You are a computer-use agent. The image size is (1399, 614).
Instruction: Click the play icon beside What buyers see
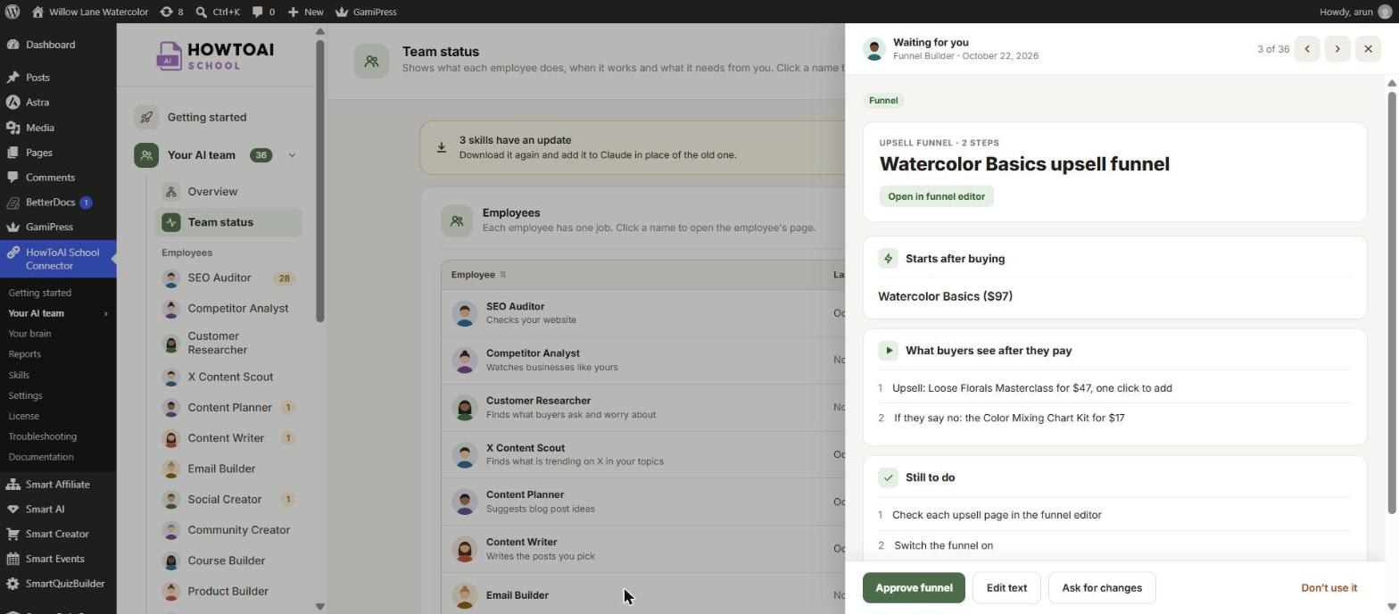tap(888, 351)
